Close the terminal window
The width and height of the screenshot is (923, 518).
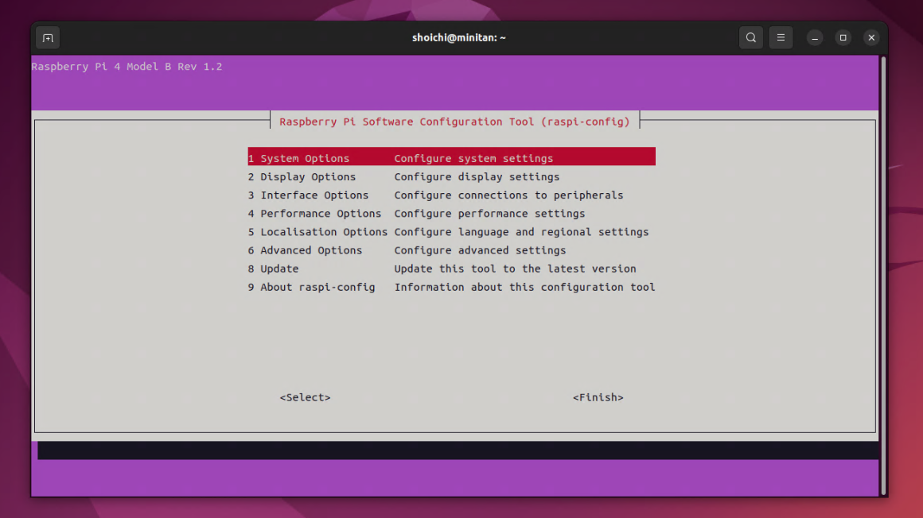(x=871, y=37)
